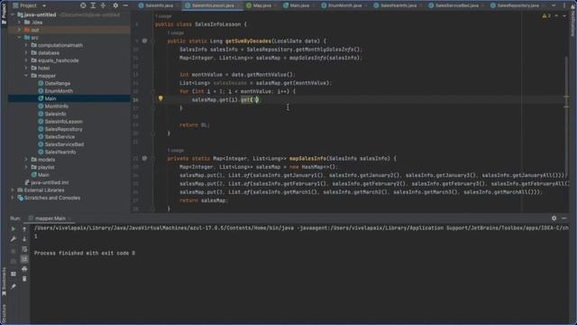Open Project panel gear options

click(115, 5)
